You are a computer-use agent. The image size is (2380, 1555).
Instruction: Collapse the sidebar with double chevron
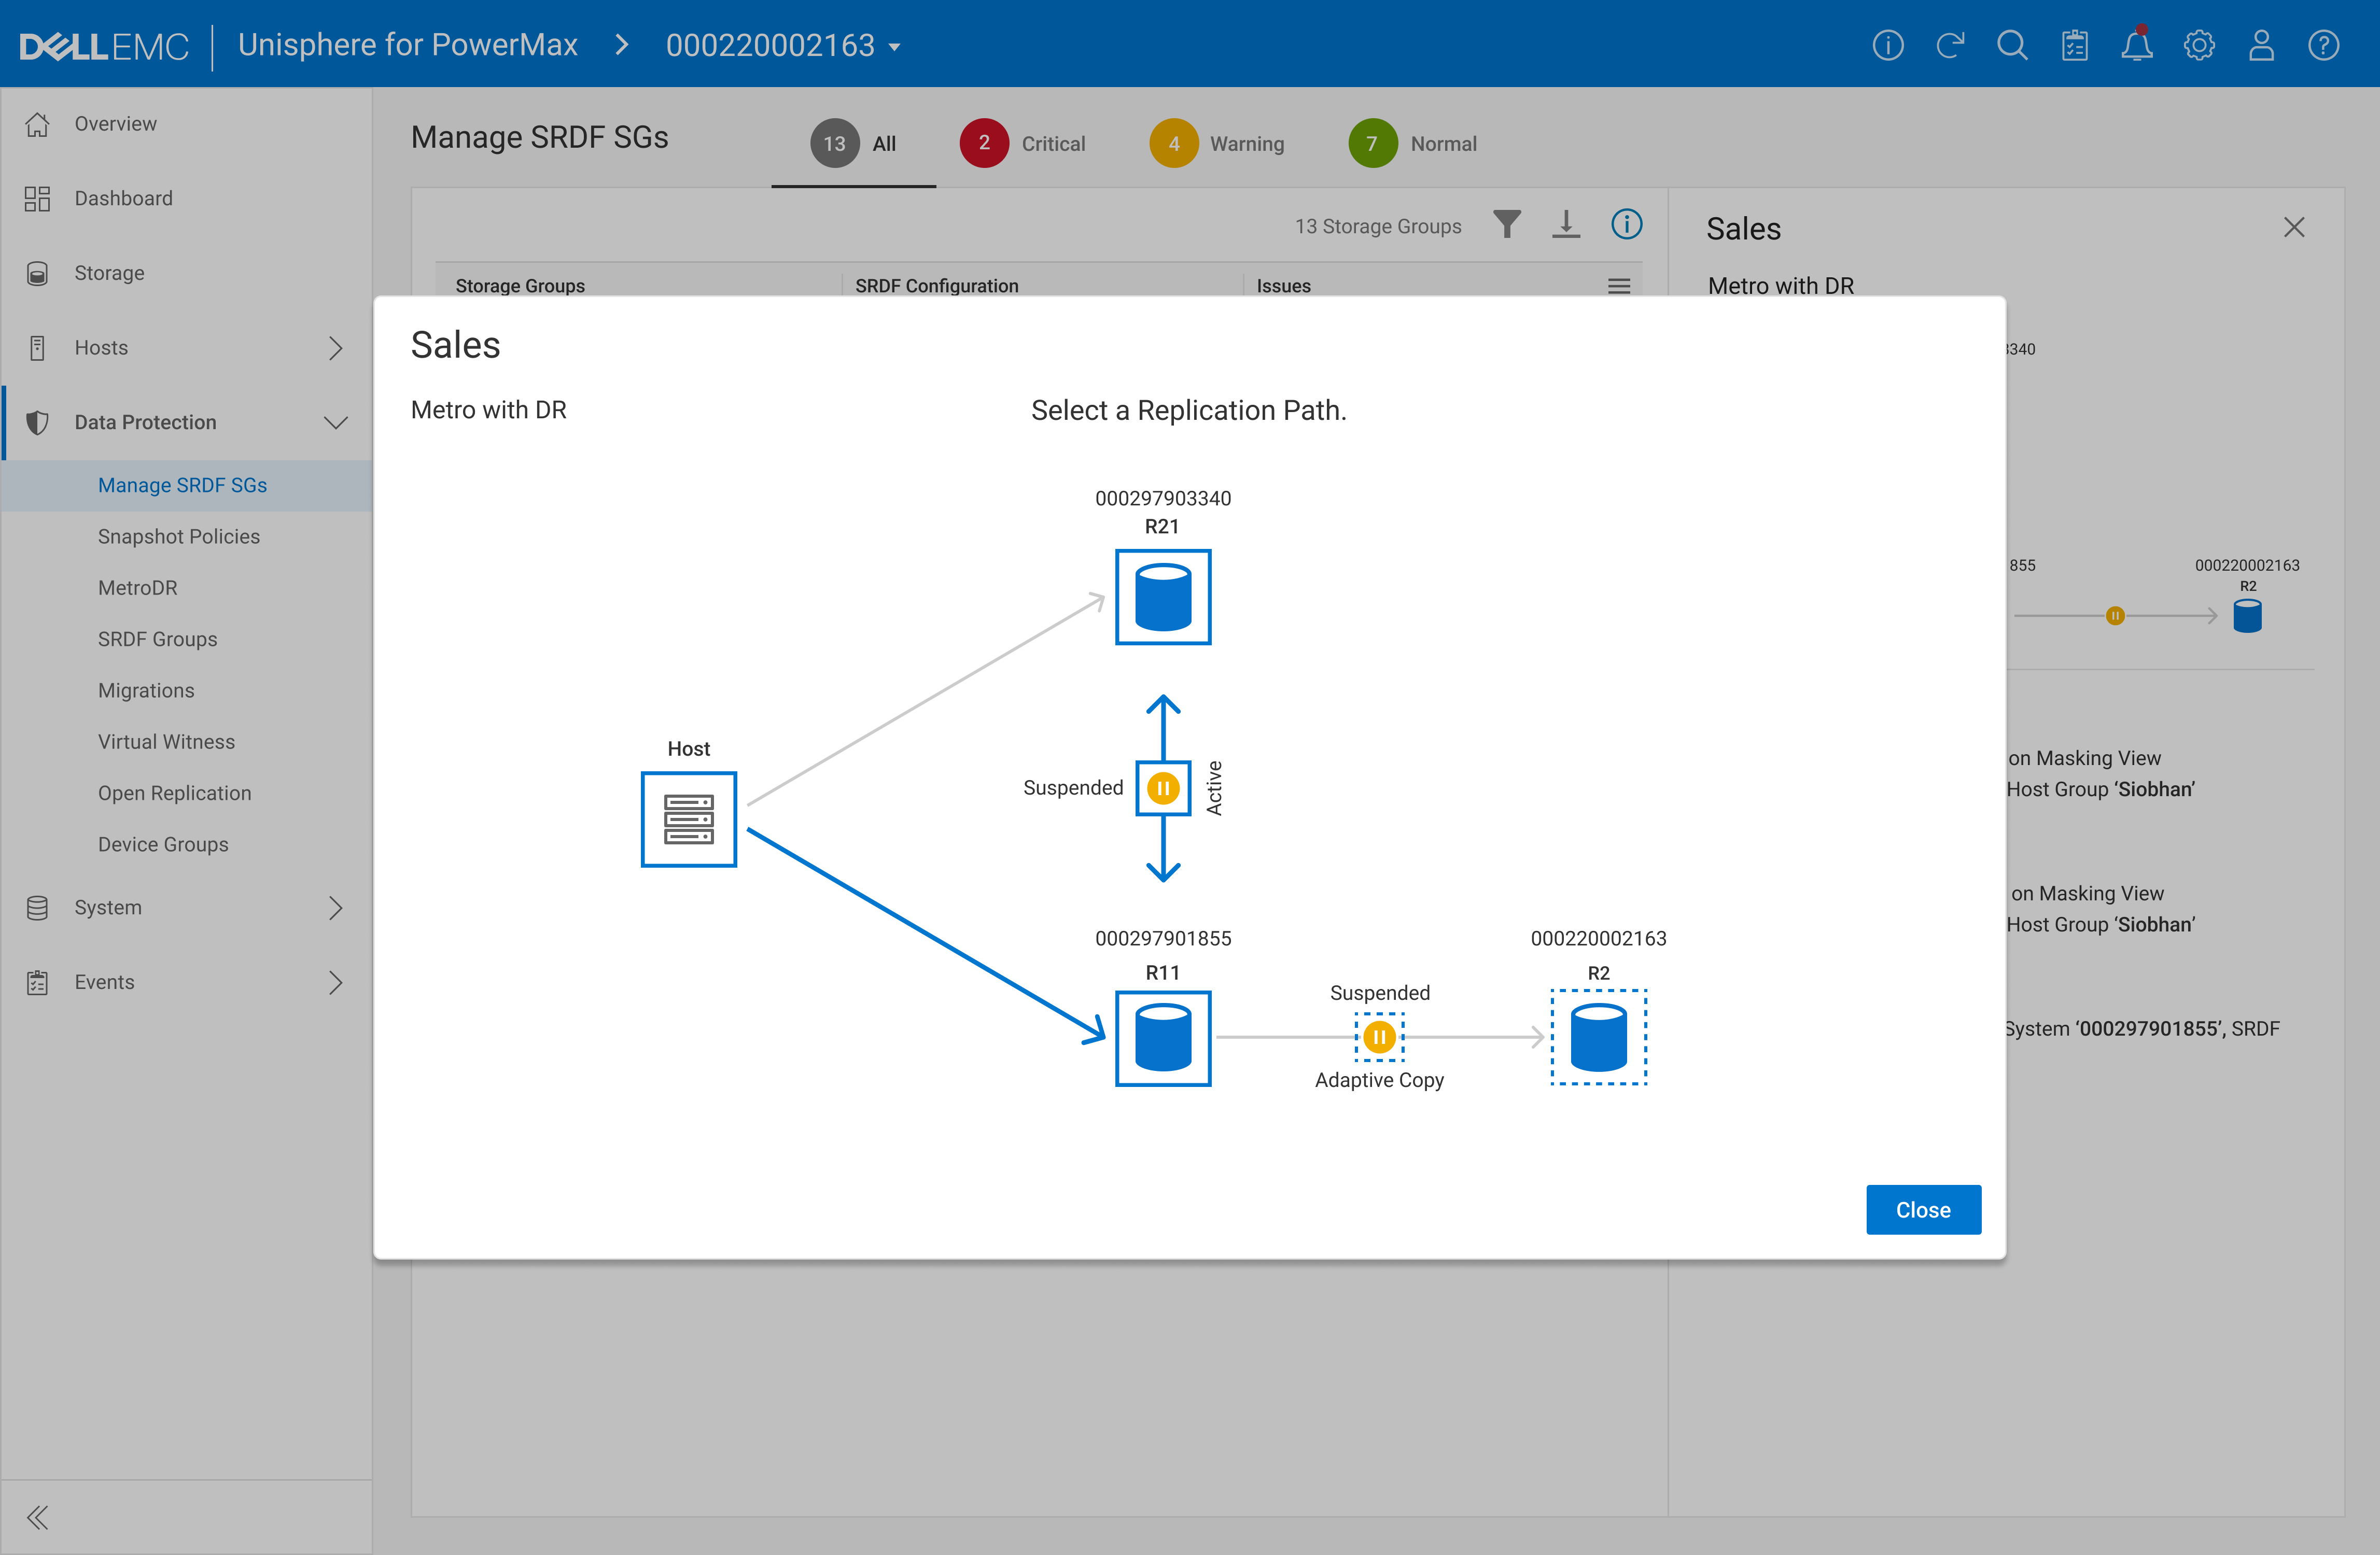point(37,1517)
